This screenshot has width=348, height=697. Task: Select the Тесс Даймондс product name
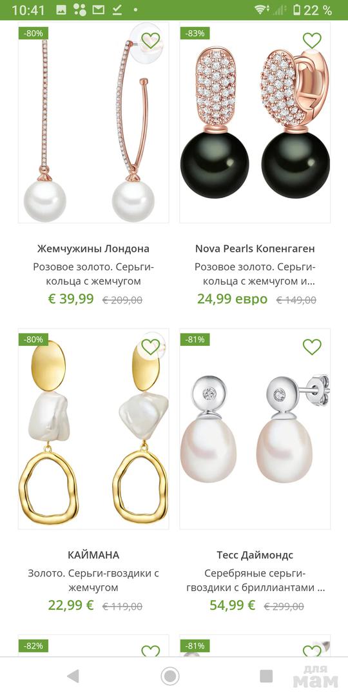click(255, 555)
